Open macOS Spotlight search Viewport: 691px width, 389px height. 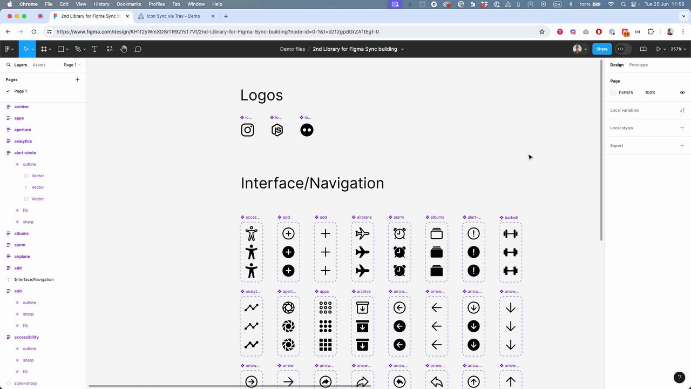pyautogui.click(x=623, y=4)
